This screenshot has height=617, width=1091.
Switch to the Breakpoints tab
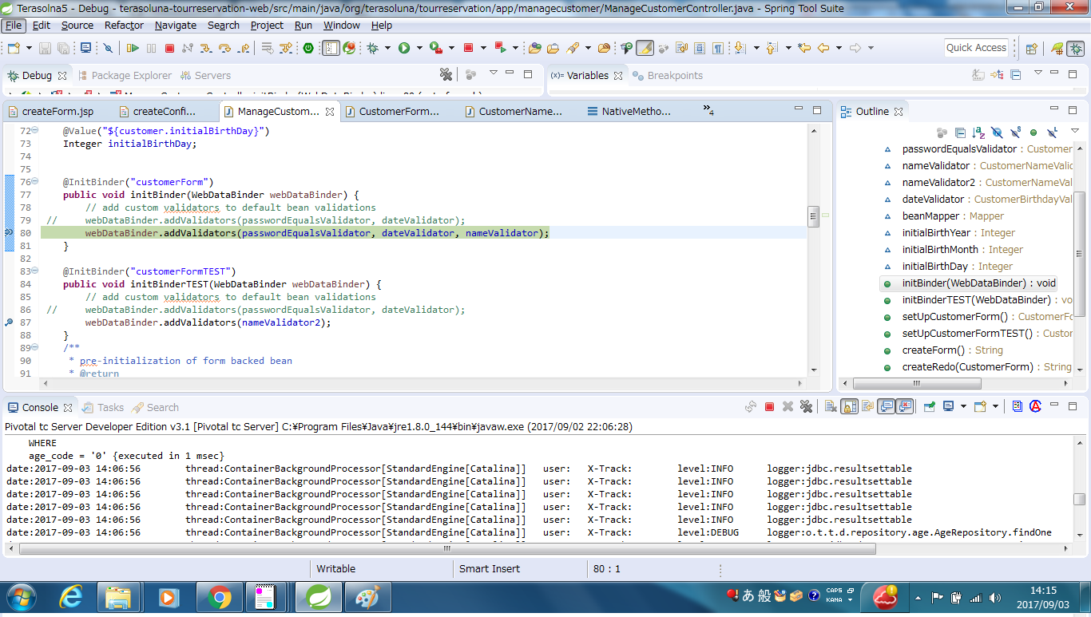(x=668, y=75)
